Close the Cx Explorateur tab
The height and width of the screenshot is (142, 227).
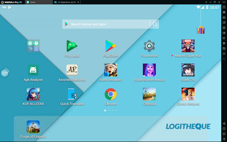point(78,2)
